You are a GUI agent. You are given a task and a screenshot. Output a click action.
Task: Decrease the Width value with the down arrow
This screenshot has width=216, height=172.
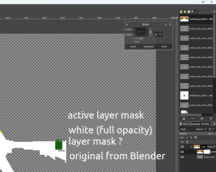pos(147,31)
